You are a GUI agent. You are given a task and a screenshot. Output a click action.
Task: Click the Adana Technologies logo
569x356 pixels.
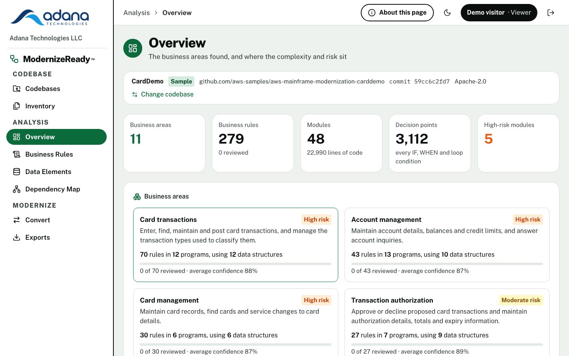tap(49, 17)
